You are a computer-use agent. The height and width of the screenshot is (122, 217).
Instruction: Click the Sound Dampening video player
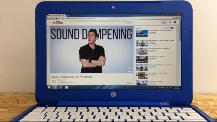92,49
